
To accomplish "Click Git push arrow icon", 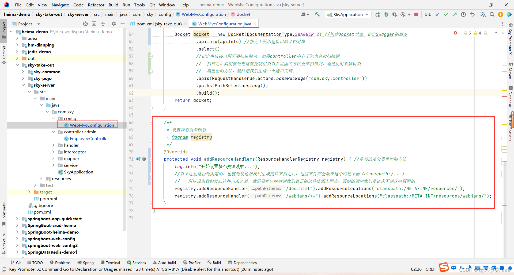I will [x=455, y=14].
